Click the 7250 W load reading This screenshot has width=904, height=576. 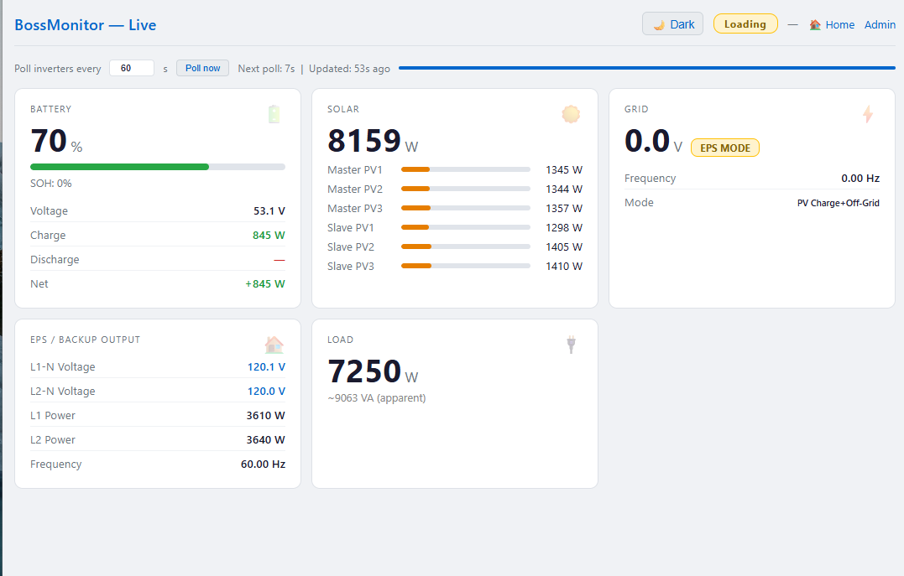click(x=373, y=371)
